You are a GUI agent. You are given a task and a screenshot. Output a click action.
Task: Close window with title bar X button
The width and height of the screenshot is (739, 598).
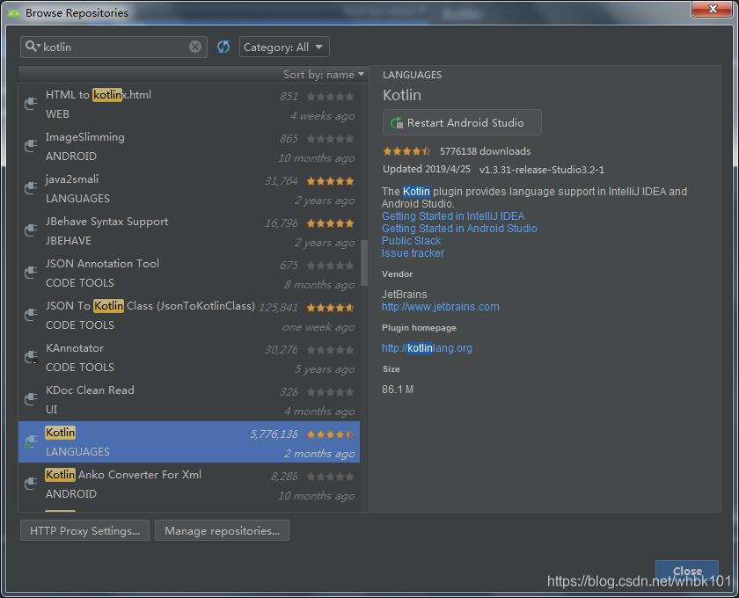(712, 9)
